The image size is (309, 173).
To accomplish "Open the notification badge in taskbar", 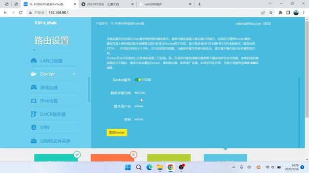I will (302, 167).
